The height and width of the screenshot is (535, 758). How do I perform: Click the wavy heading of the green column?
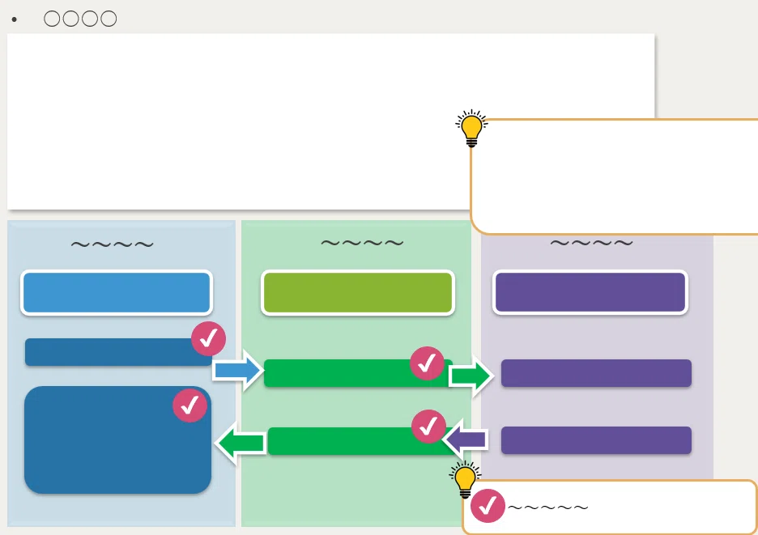coord(362,243)
